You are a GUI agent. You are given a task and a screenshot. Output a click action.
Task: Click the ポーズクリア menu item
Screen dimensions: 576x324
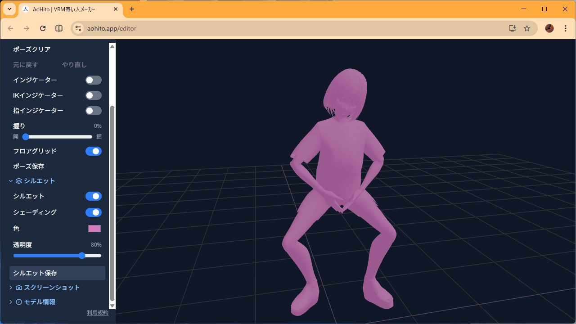coord(32,49)
